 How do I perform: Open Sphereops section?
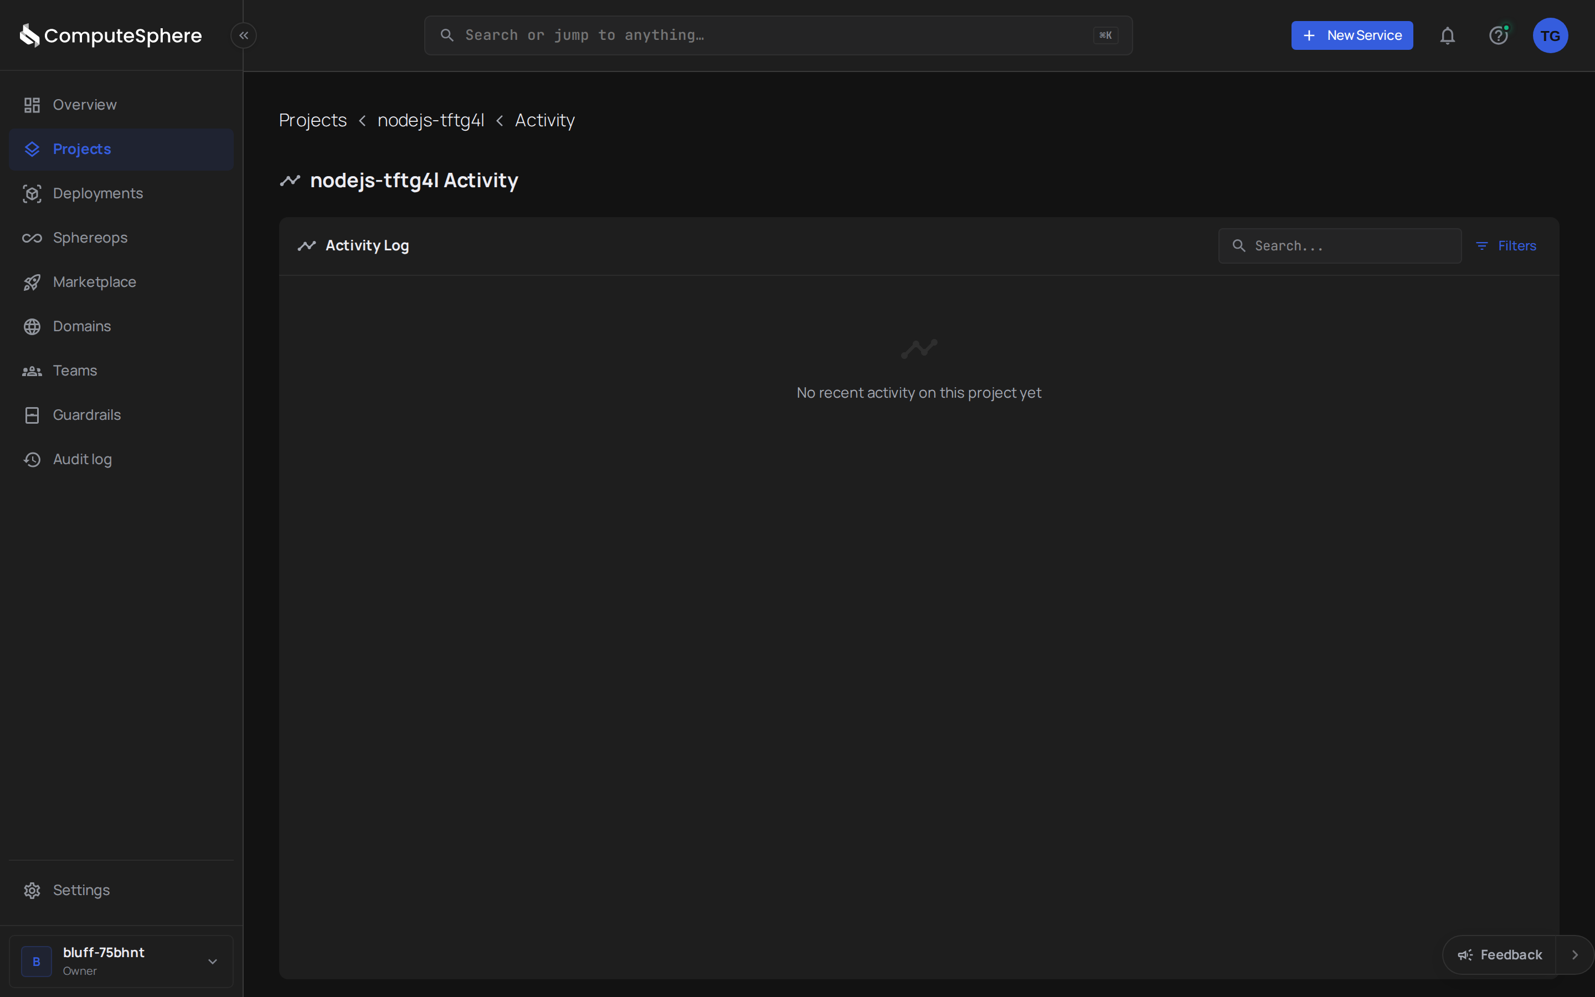point(121,238)
